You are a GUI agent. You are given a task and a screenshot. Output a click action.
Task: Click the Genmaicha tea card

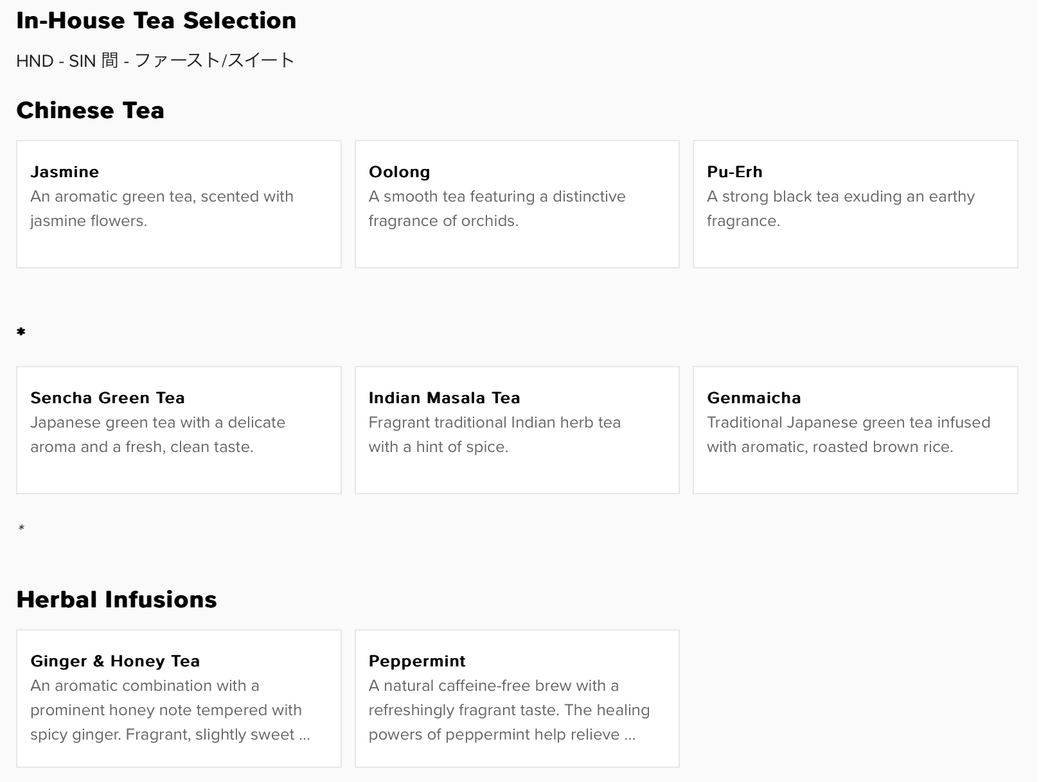(855, 430)
